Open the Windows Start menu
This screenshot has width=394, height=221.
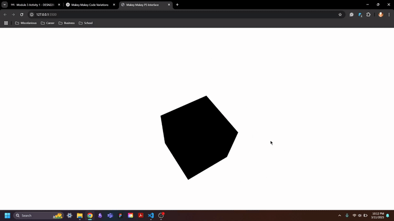coord(7,216)
